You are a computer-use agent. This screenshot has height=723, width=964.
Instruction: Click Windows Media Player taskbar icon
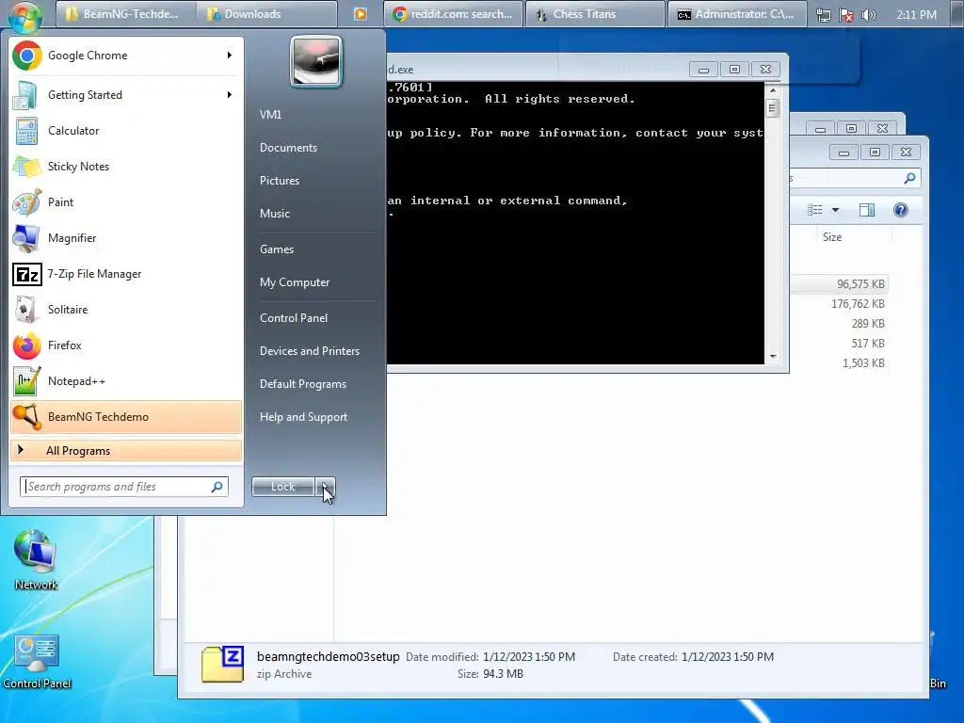[361, 14]
